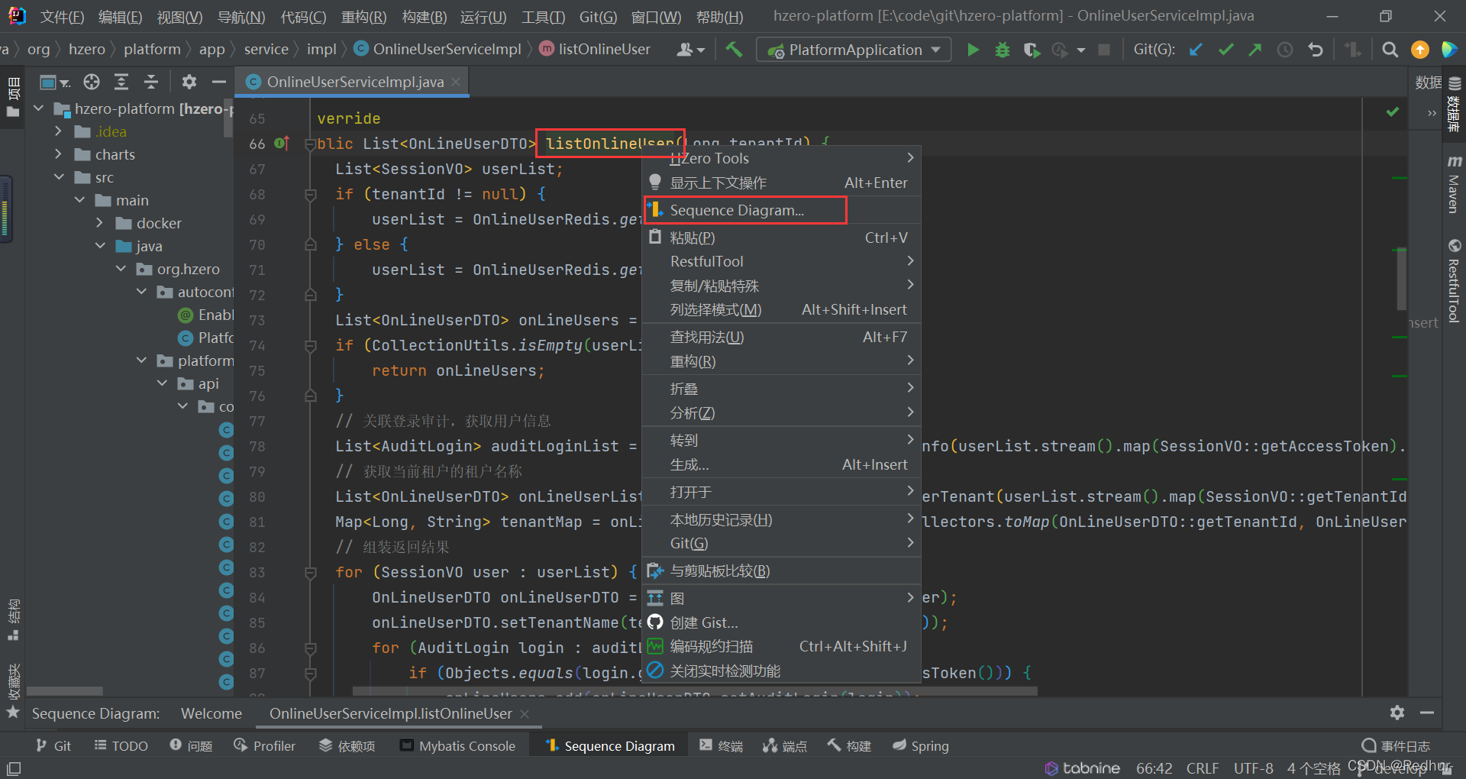The image size is (1466, 779).
Task: Expand HZero Tools submenu
Action: (x=781, y=158)
